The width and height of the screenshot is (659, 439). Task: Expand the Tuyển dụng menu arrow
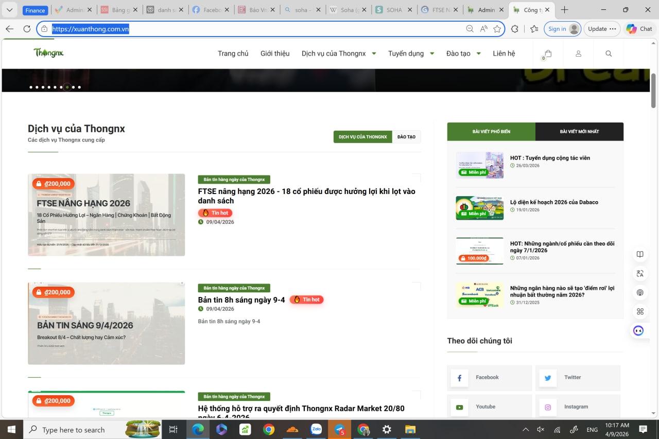(432, 54)
